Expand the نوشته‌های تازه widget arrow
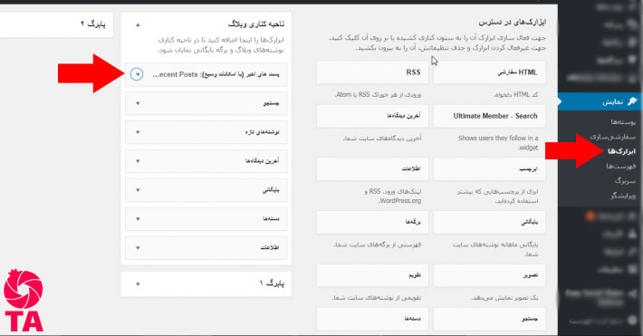This screenshot has width=643, height=336. tap(138, 132)
